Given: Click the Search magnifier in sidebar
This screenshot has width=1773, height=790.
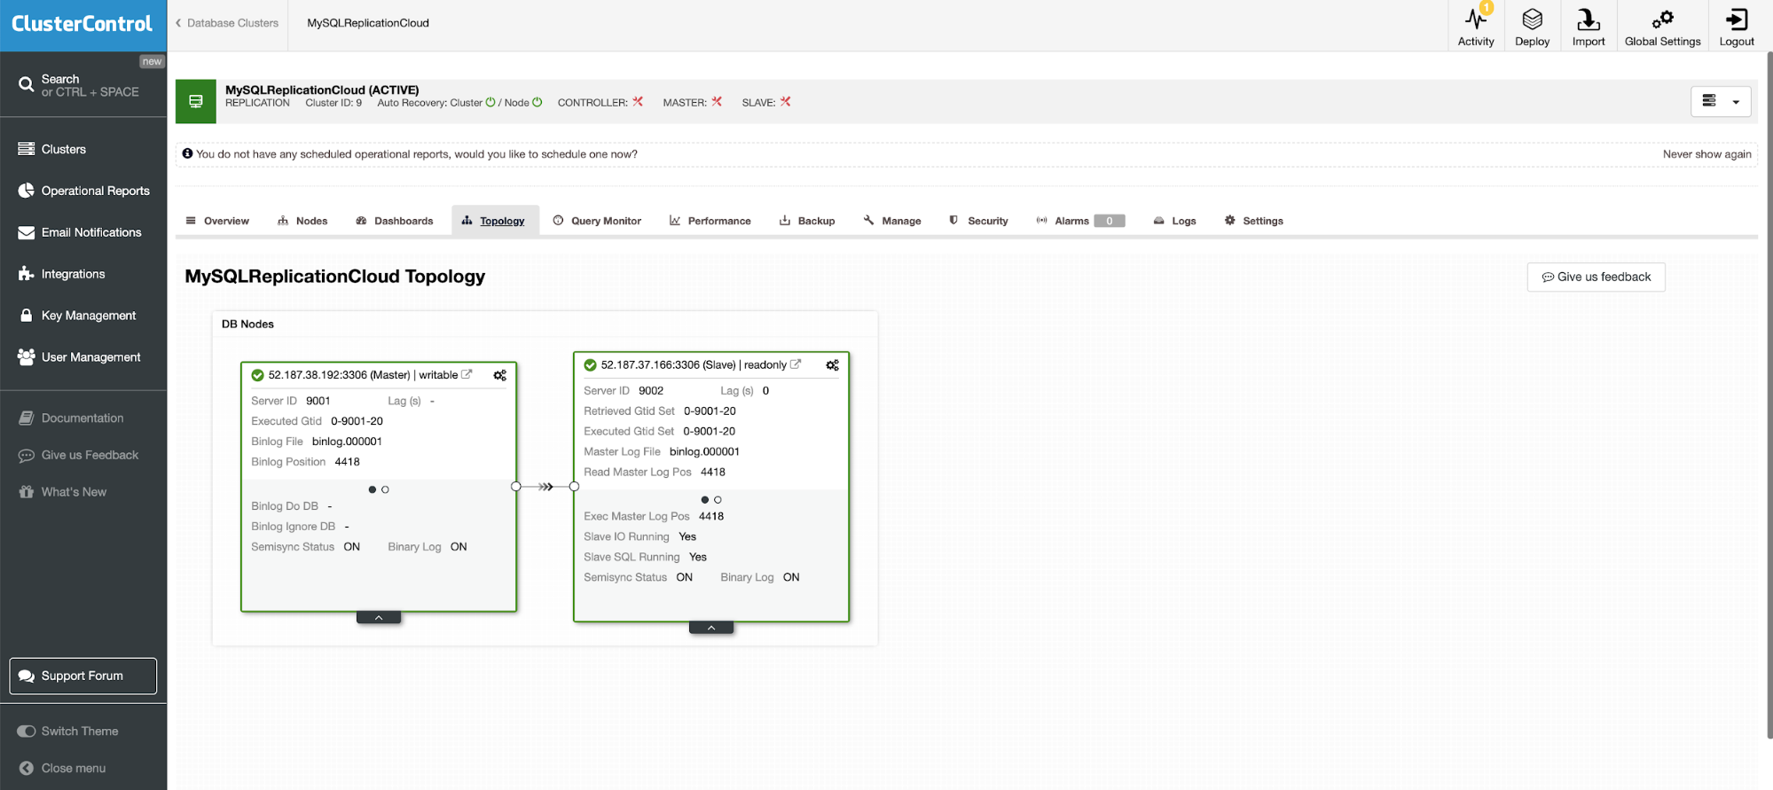Looking at the screenshot, I should tap(27, 85).
